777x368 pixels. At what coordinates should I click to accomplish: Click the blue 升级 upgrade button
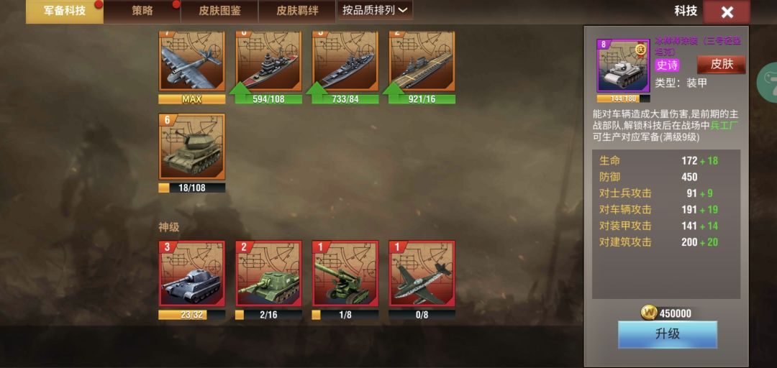coord(668,334)
